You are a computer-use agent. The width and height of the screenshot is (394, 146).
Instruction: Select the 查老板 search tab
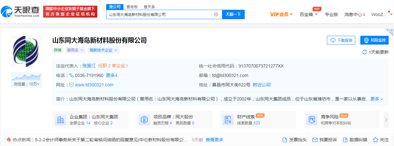click(x=132, y=7)
